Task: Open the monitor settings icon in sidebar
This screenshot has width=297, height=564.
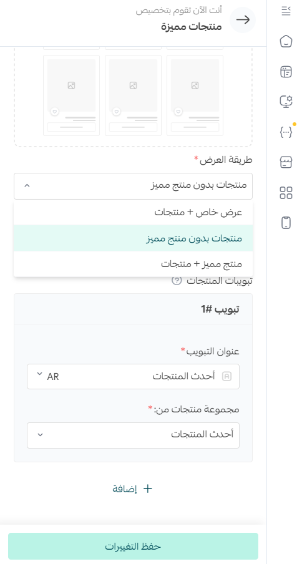Action: point(286,102)
